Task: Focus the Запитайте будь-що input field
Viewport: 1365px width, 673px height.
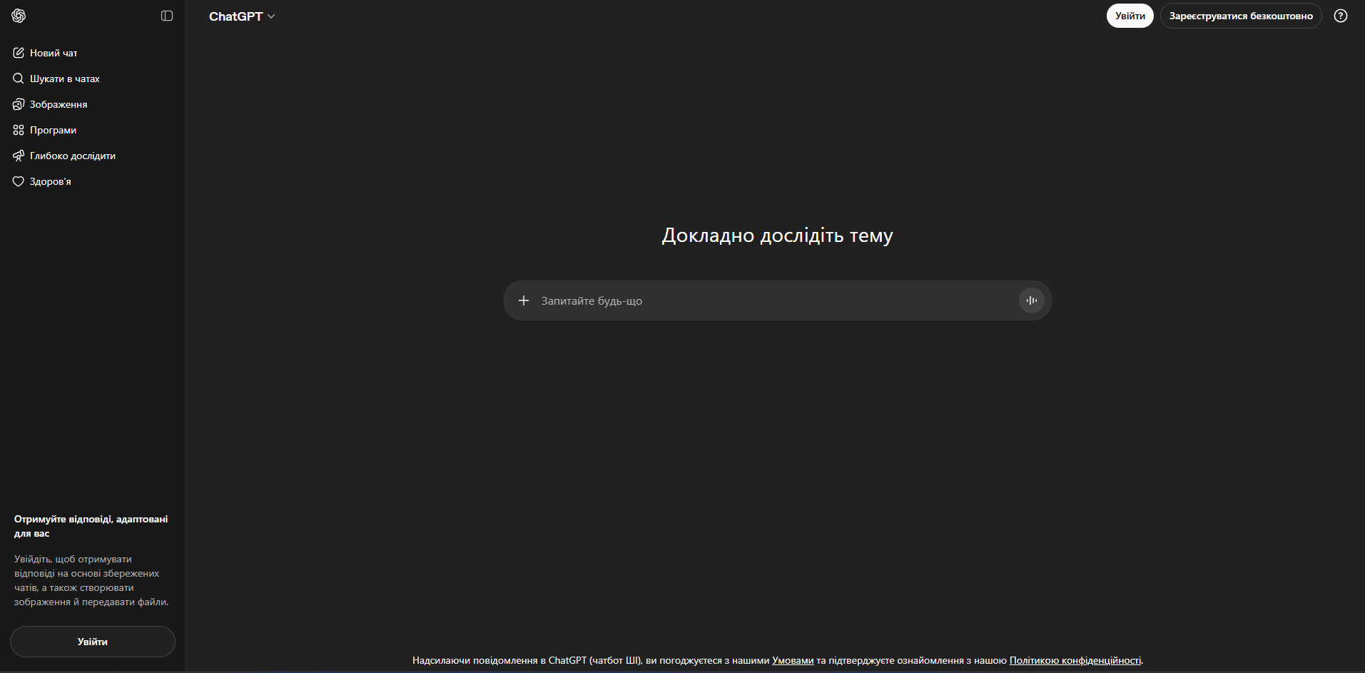Action: [771, 300]
